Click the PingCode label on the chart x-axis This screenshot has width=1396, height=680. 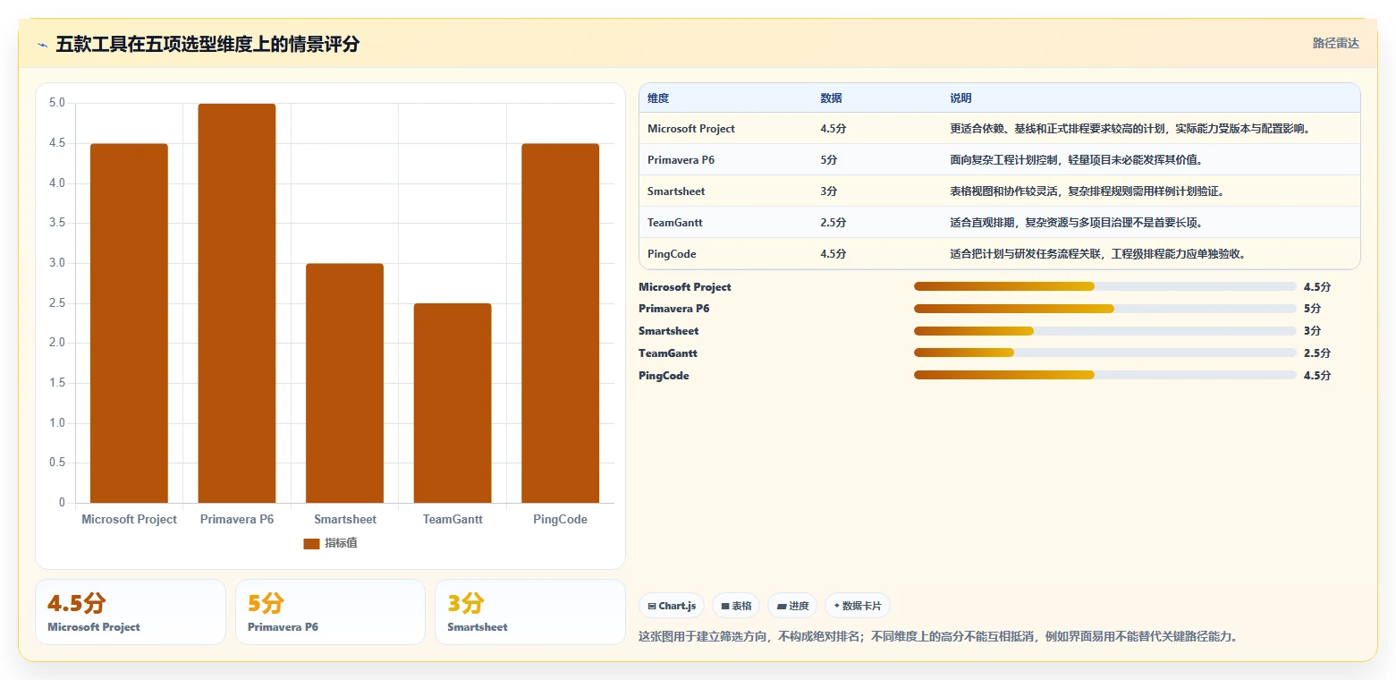pos(560,520)
